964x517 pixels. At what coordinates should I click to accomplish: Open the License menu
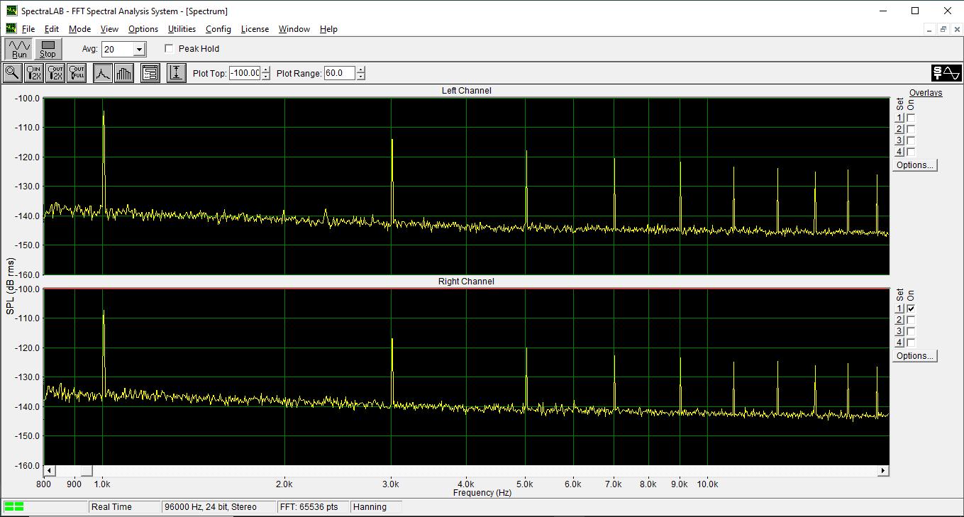point(255,29)
